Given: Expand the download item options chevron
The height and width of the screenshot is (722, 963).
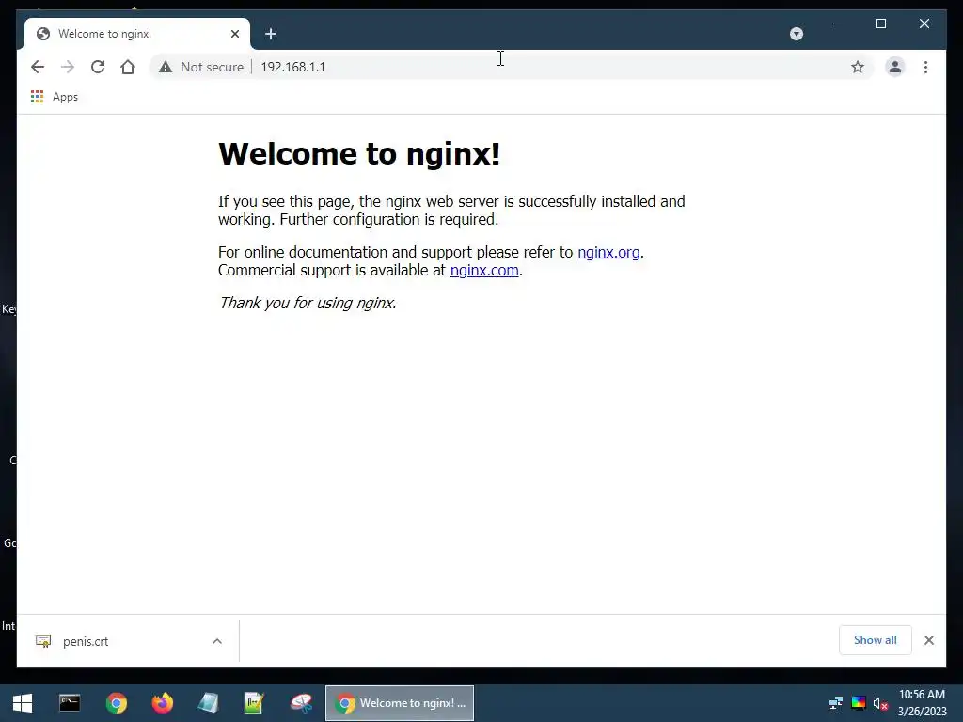Looking at the screenshot, I should pyautogui.click(x=217, y=641).
